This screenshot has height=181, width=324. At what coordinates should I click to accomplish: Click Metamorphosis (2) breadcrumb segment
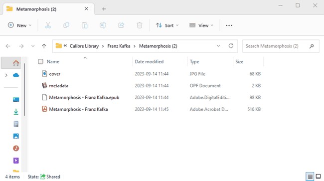tap(158, 46)
